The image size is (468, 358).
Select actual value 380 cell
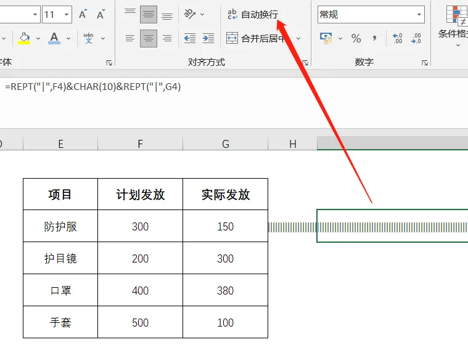tap(226, 290)
